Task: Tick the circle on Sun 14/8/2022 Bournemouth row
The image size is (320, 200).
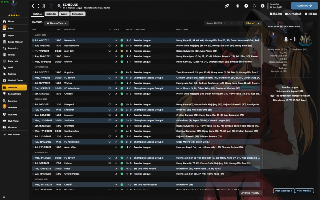Action: (33, 46)
